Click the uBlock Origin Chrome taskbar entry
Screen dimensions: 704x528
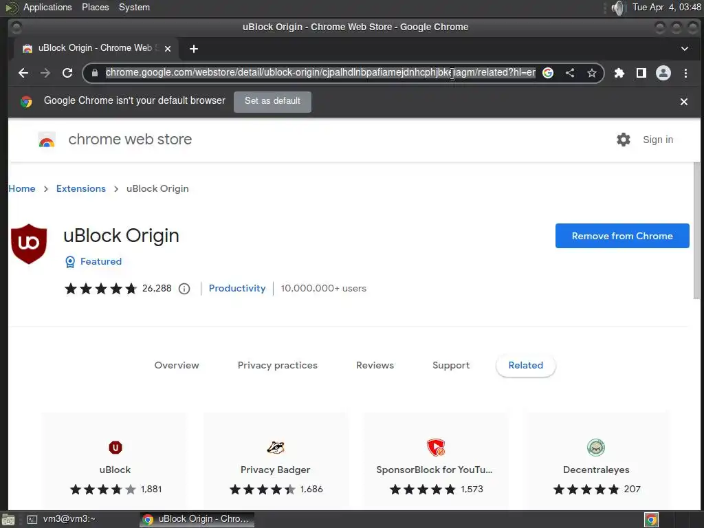coord(197,519)
